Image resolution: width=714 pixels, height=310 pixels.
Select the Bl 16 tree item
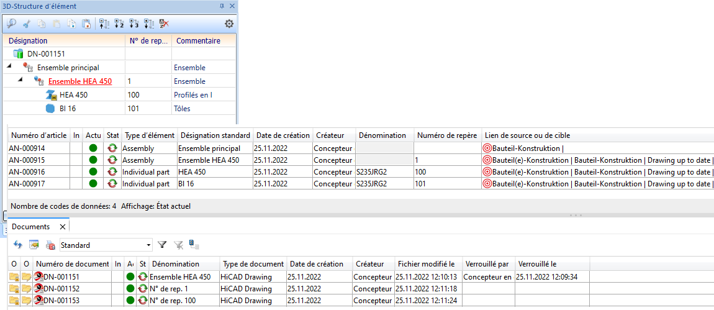click(69, 109)
